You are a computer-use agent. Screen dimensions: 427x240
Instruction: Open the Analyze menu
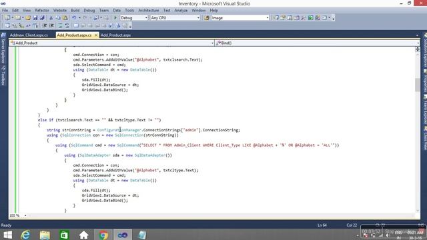tap(181, 11)
